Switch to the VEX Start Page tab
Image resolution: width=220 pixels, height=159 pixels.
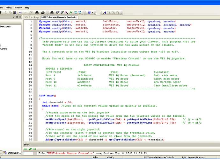point(32,17)
